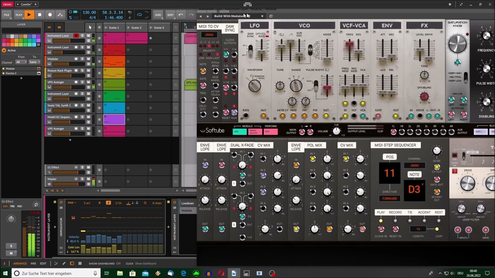495x278 pixels.
Task: Start playback with the transport play button
Action: tap(29, 15)
